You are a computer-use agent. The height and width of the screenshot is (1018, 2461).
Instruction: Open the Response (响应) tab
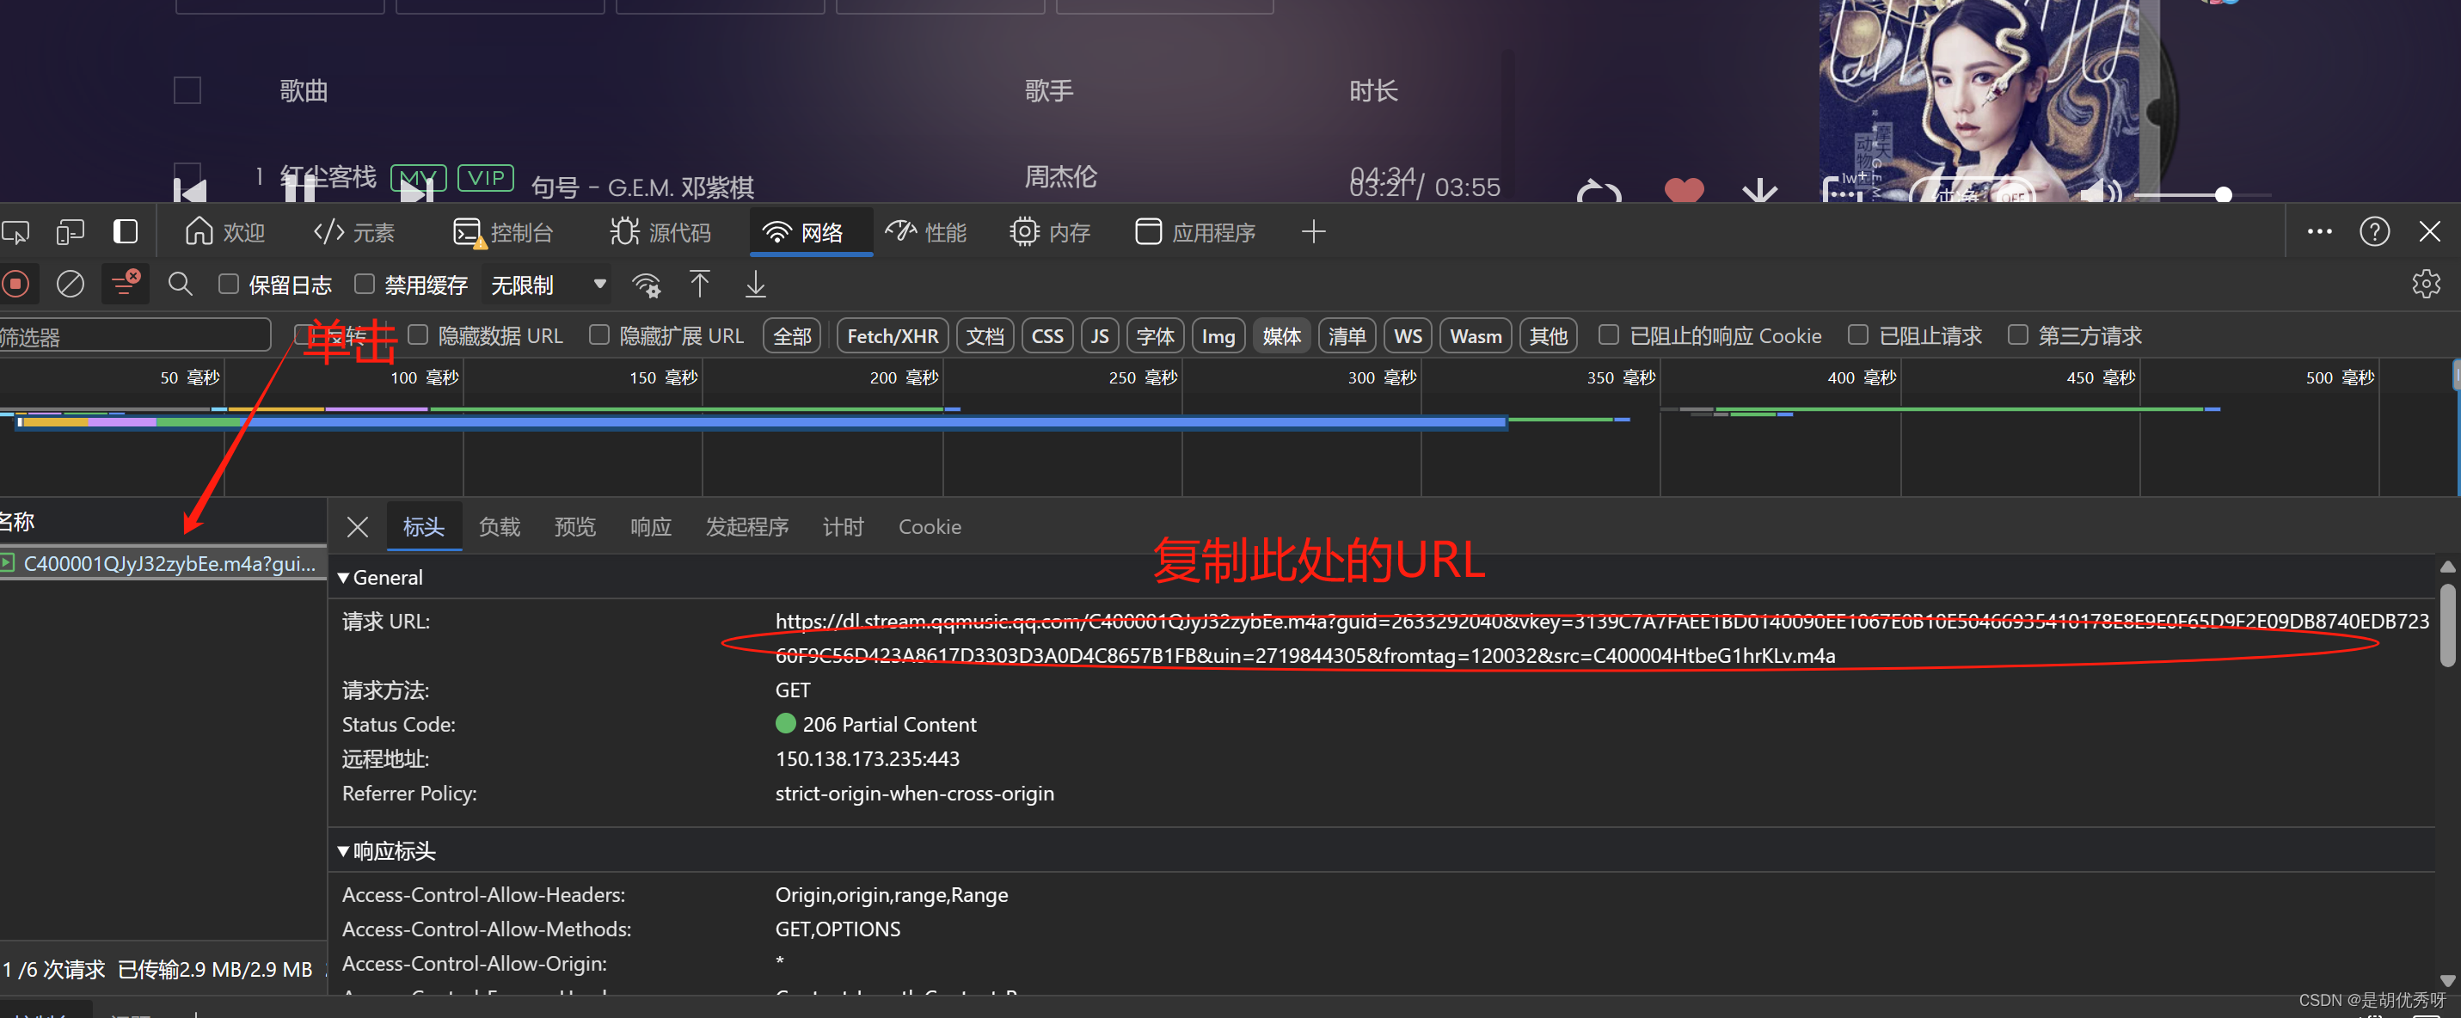(x=651, y=526)
